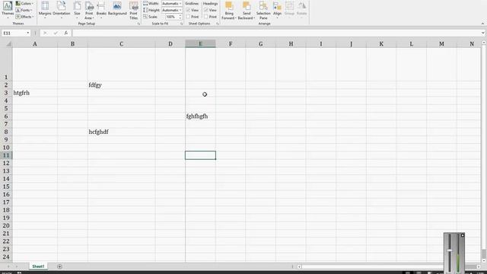Click cell containing fghfhgfh

point(200,116)
